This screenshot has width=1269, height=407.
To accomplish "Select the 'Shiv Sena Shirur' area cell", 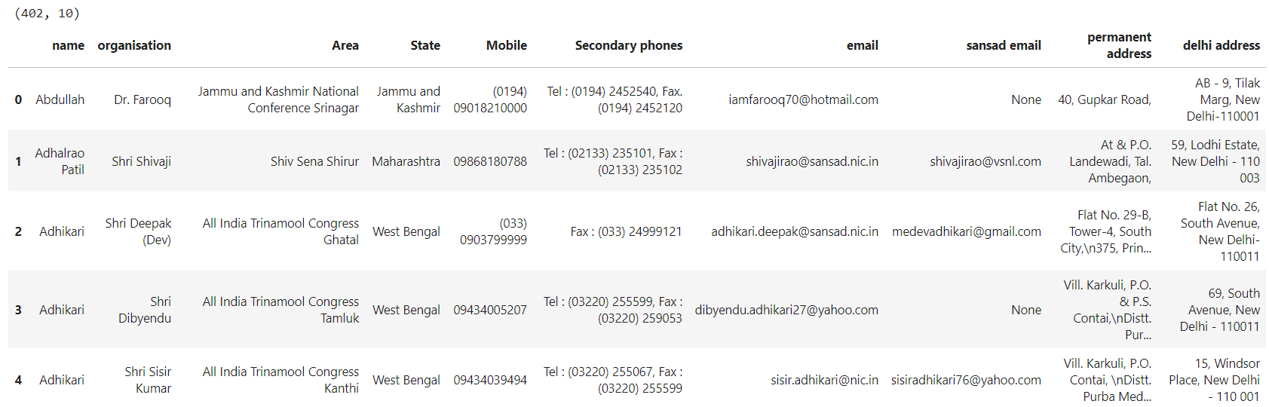I will click(314, 161).
